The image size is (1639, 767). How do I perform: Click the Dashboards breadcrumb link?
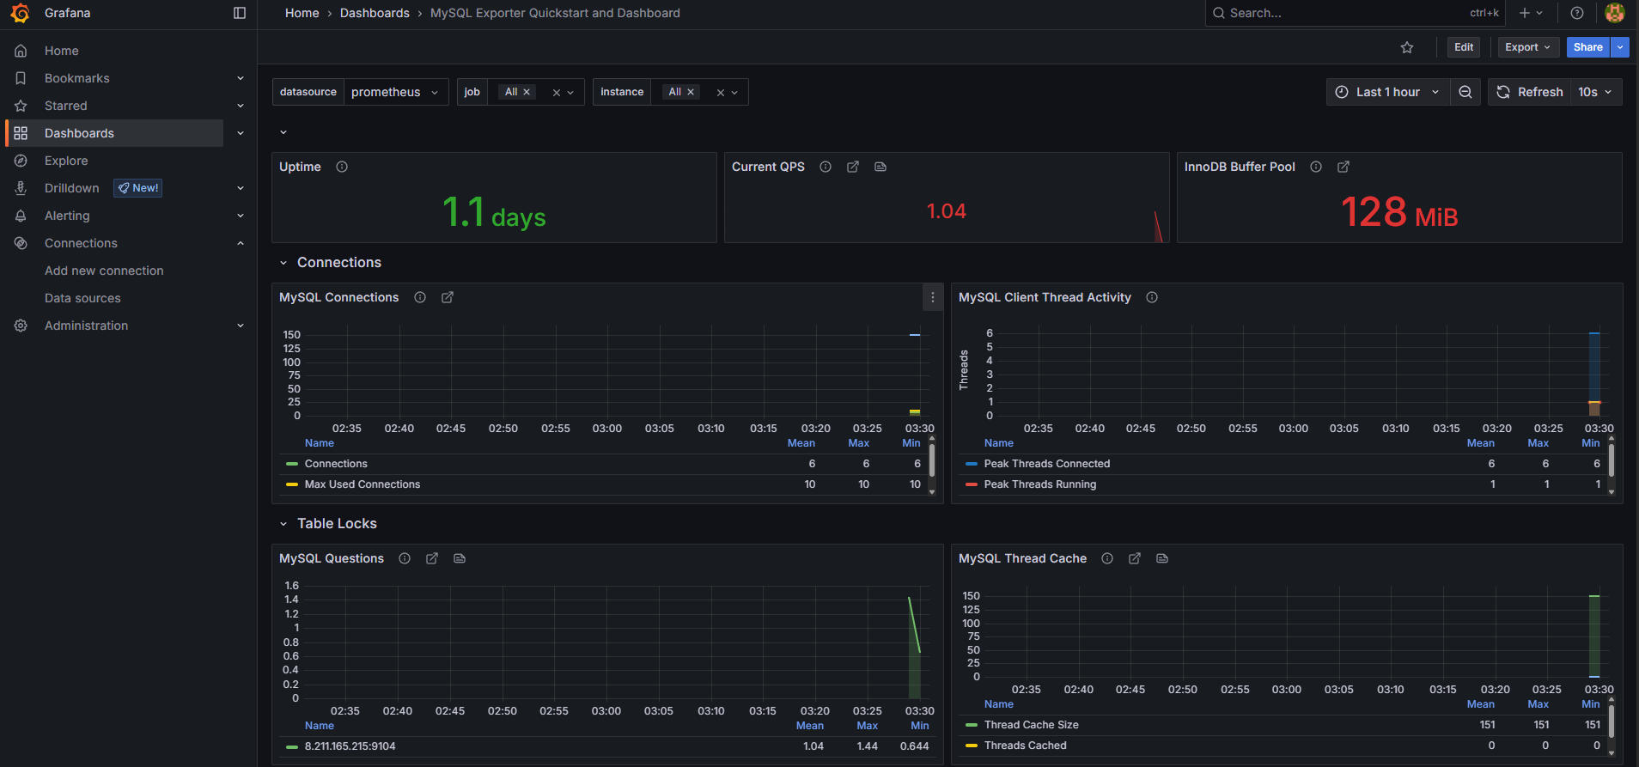pos(375,13)
